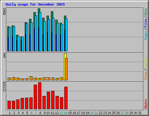Click the day 25 axis label
The width and height of the screenshot is (149, 116).
pyautogui.click(x=113, y=113)
